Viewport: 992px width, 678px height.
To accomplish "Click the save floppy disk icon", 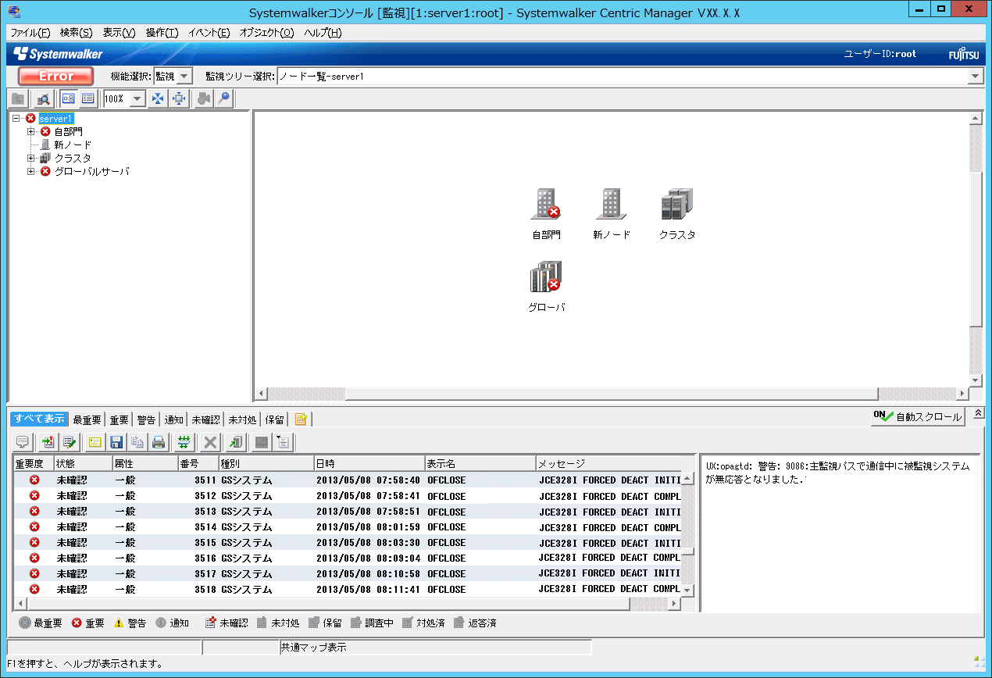I will click(116, 442).
